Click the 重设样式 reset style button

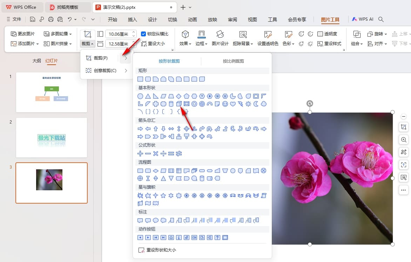329,44
